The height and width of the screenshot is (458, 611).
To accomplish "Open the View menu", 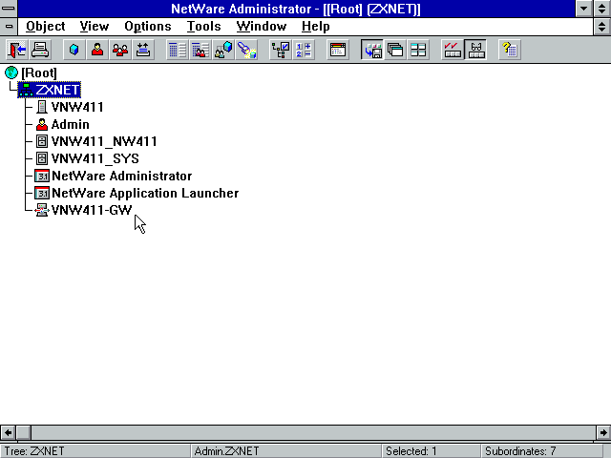I will point(95,26).
